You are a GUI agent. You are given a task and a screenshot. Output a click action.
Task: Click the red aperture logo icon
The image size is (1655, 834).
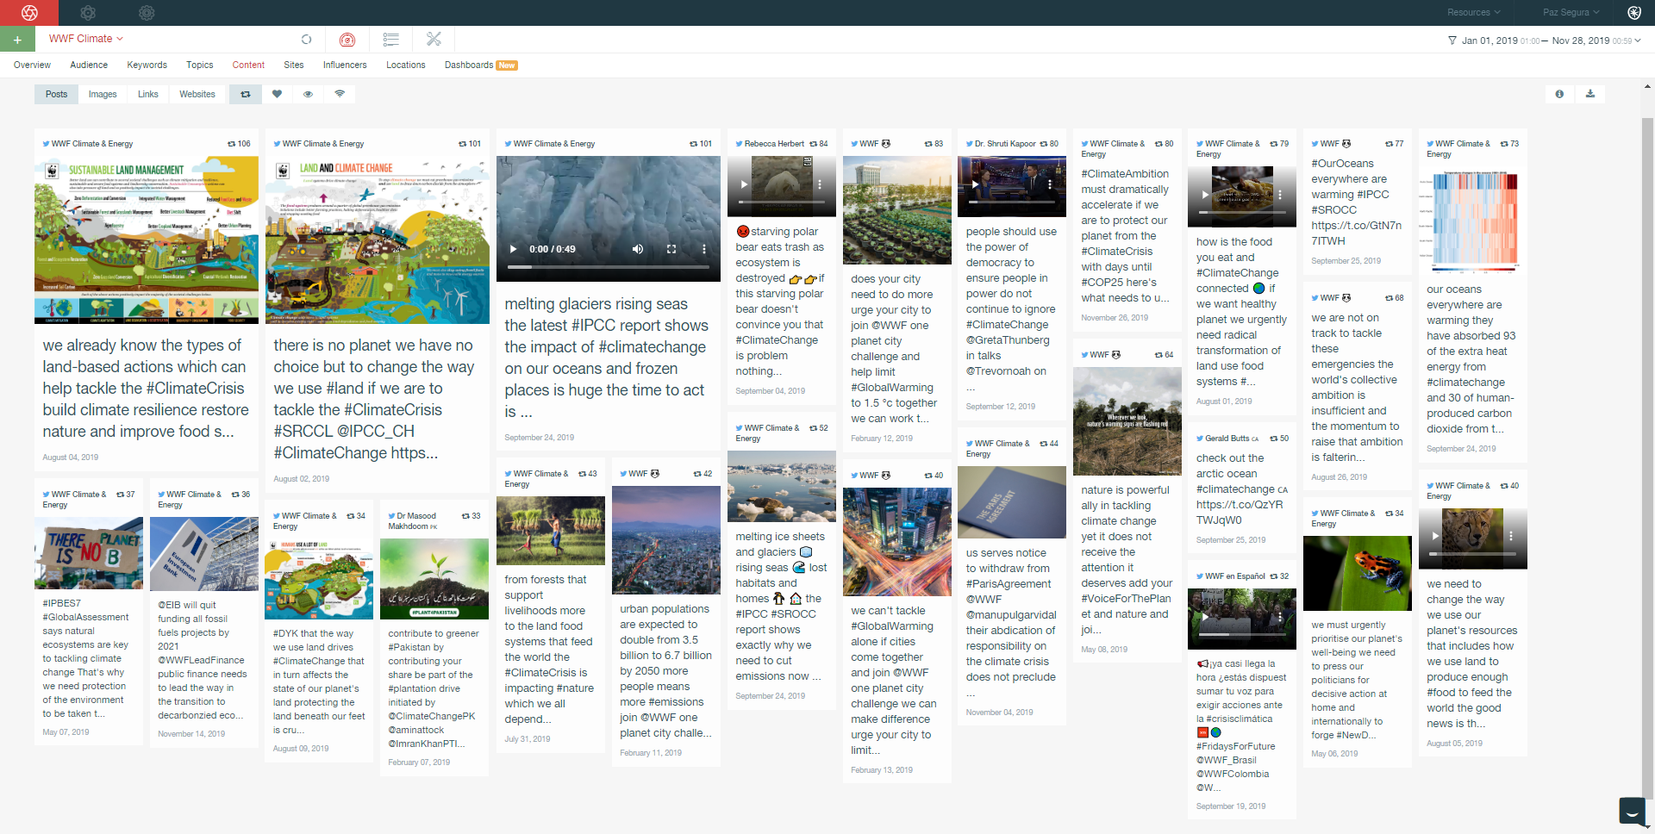(29, 13)
